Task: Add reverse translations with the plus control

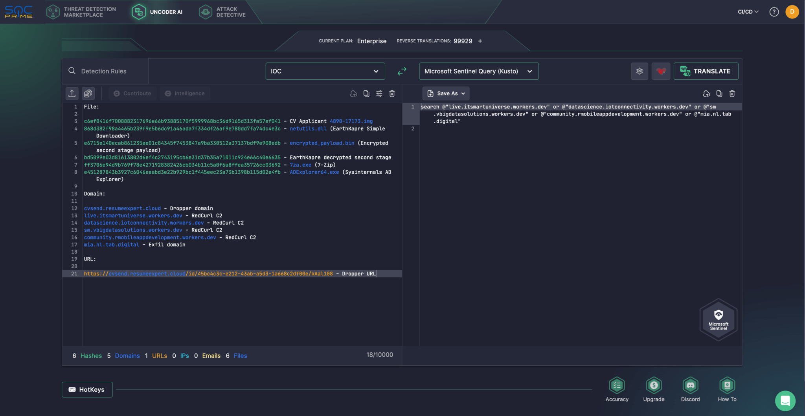Action: (x=480, y=41)
